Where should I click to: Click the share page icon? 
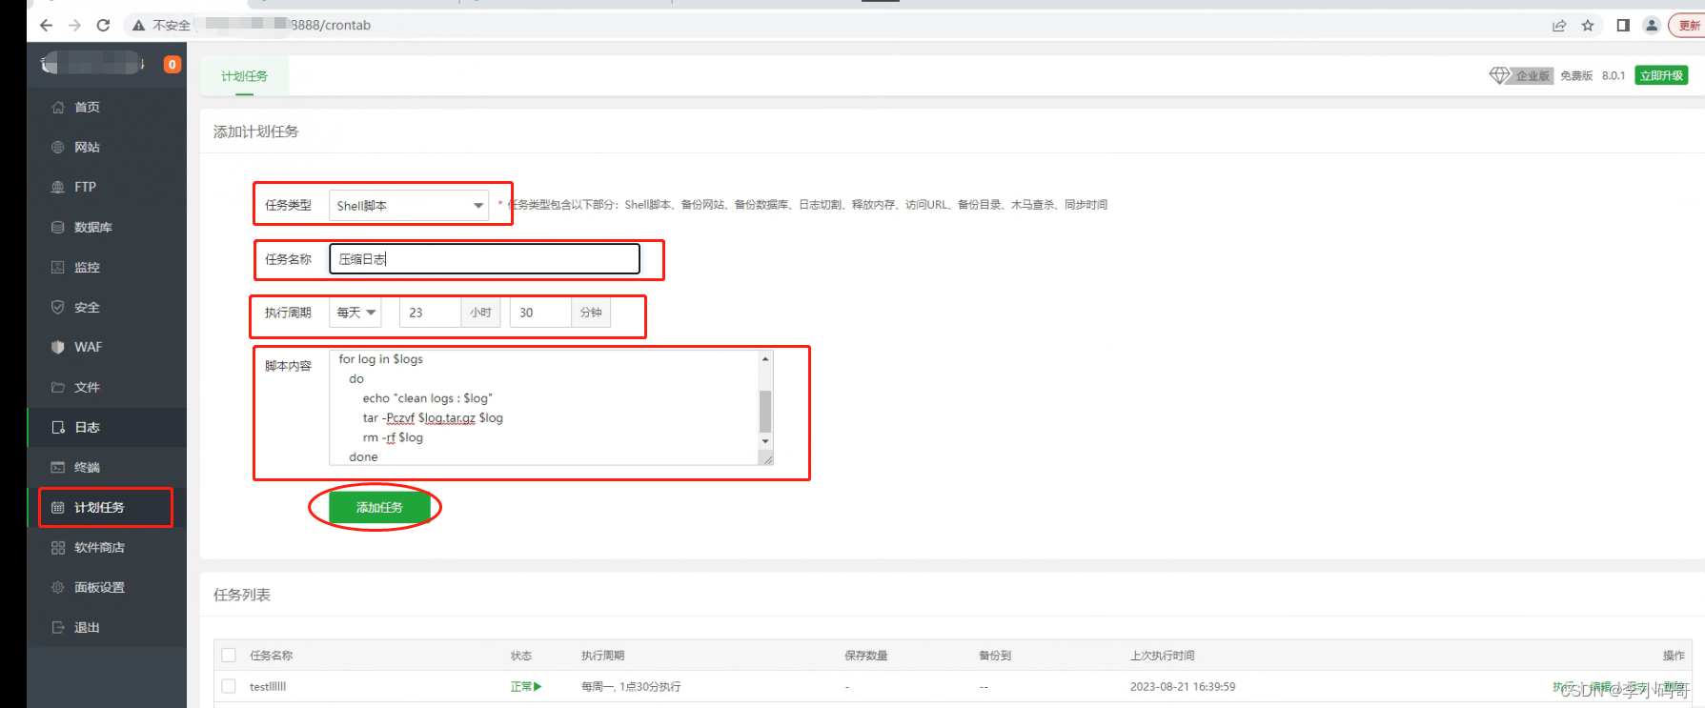[1559, 26]
